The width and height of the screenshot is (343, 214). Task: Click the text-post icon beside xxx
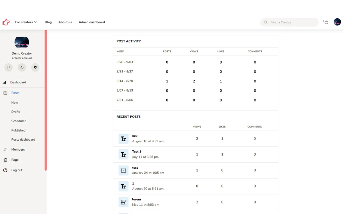[x=123, y=139]
